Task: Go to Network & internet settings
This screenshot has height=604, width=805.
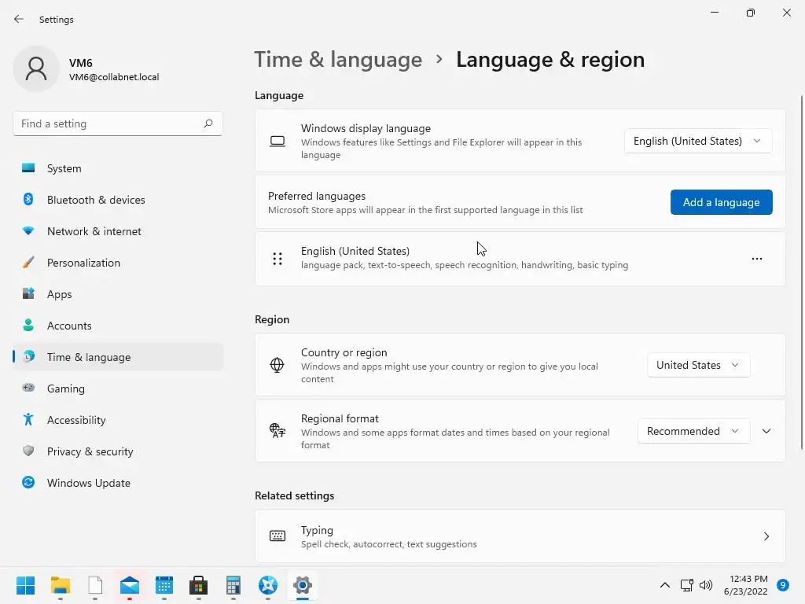Action: click(x=118, y=231)
